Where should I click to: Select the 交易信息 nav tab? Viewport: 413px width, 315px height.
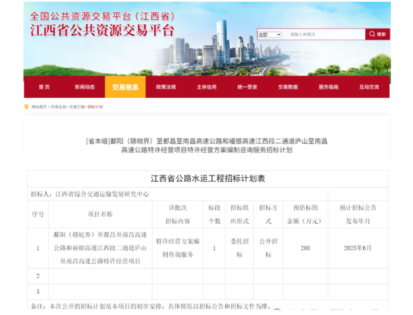[125, 87]
